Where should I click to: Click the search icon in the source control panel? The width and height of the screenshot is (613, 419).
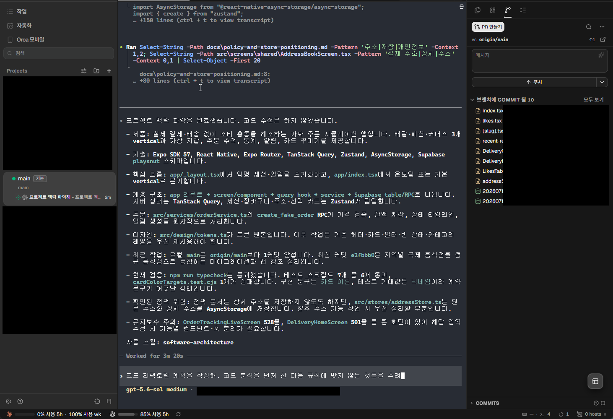[x=589, y=27]
